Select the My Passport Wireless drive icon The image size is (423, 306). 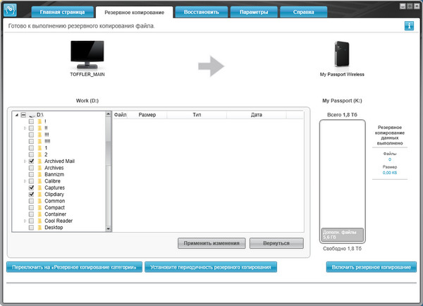tap(343, 54)
